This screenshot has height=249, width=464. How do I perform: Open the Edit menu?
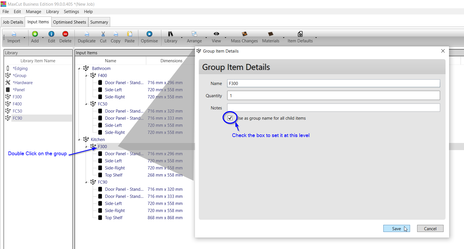click(17, 12)
